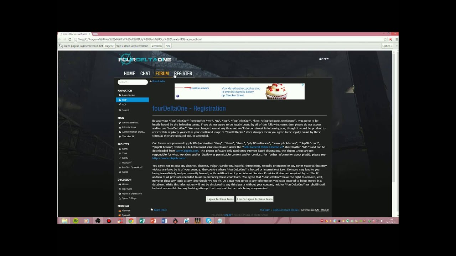The width and height of the screenshot is (456, 256).
Task: Open Microsoft Word from the taskbar
Action: pyautogui.click(x=164, y=221)
